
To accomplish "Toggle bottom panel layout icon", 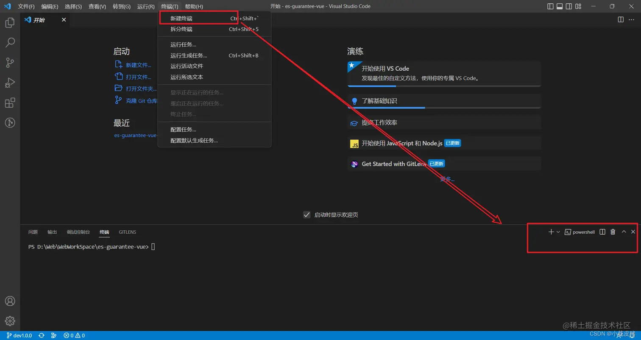I will (x=560, y=6).
